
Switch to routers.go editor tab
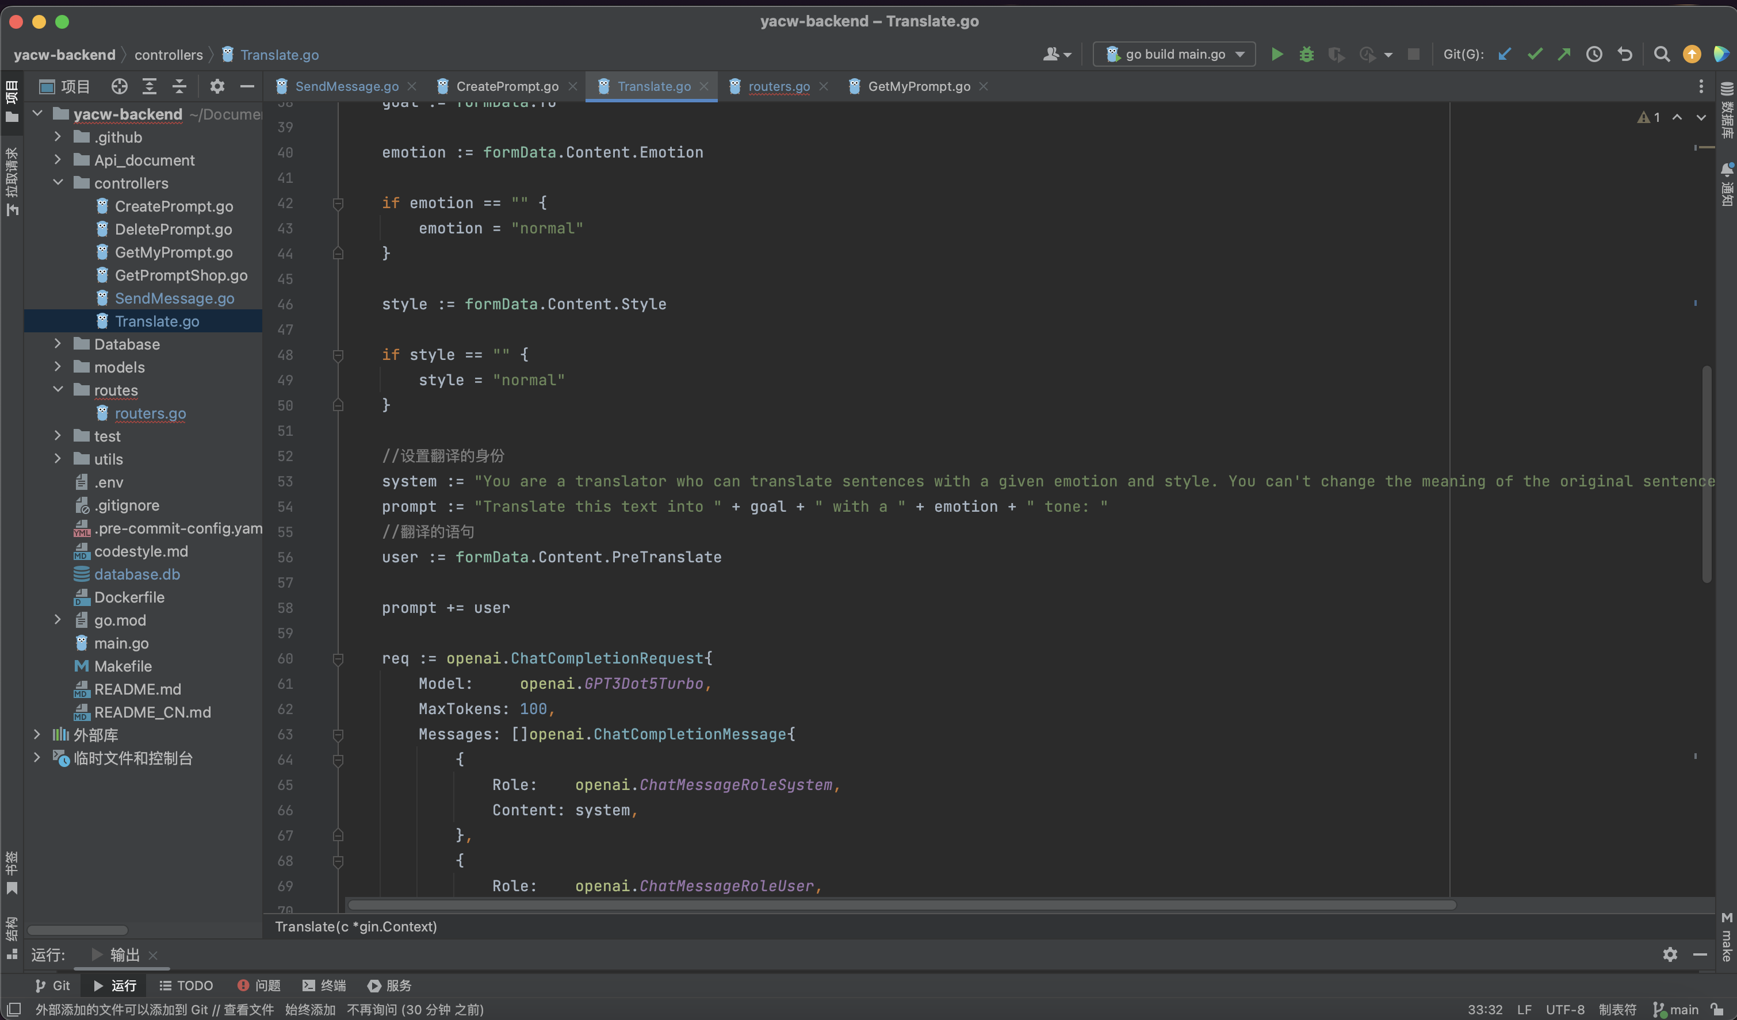point(779,86)
